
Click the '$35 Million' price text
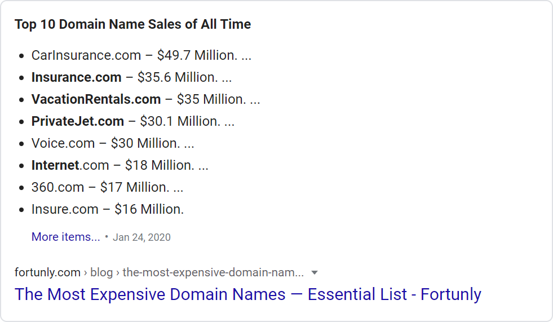(x=211, y=99)
